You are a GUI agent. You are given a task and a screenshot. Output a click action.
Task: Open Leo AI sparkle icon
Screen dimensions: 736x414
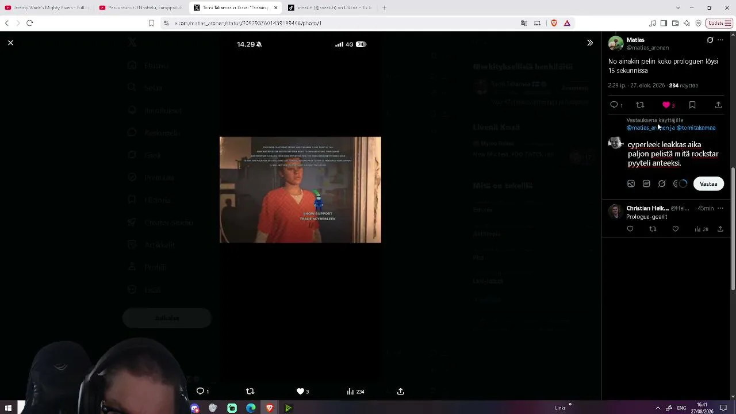tap(687, 23)
